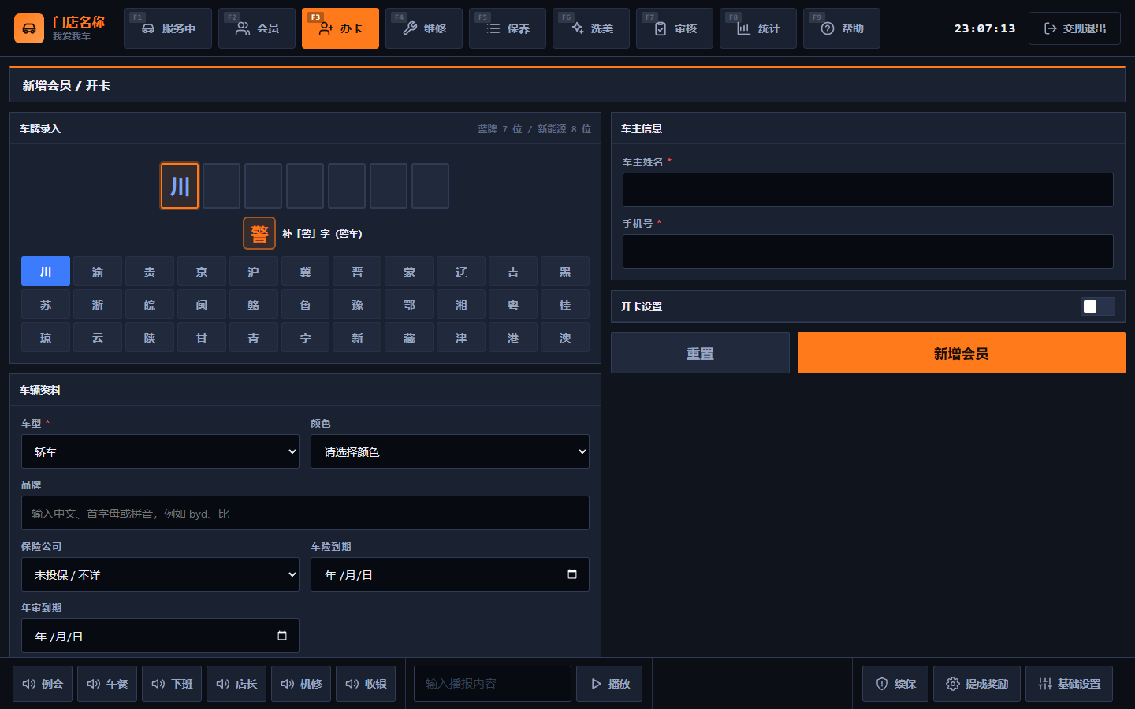Click the 重置 button
The width and height of the screenshot is (1135, 709).
[700, 353]
